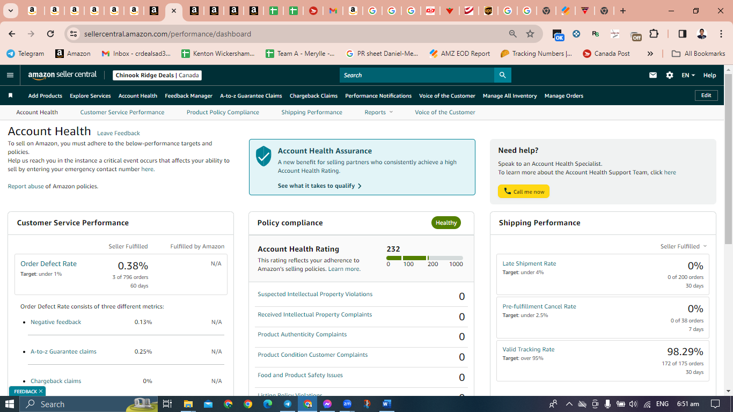Screen dimensions: 733x412
Task: Open the Negative feedback link
Action: pos(56,322)
